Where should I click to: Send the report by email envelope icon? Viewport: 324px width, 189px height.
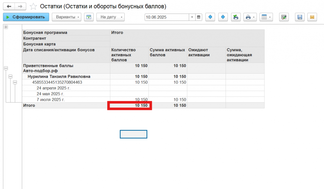(x=312, y=17)
